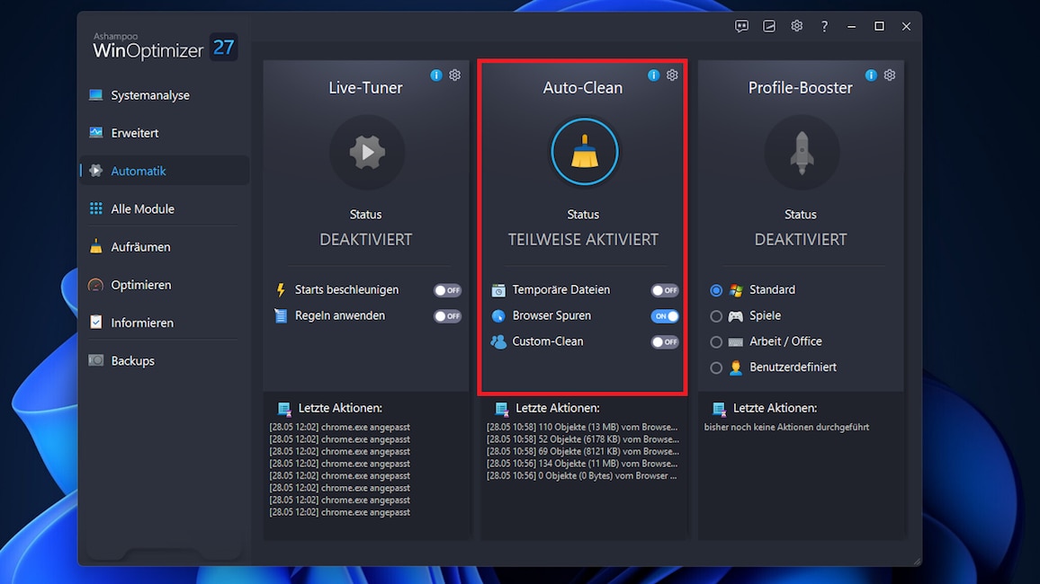Screen dimensions: 1040x584
Task: Click the Benutzerdefiniert person icon
Action: click(736, 367)
